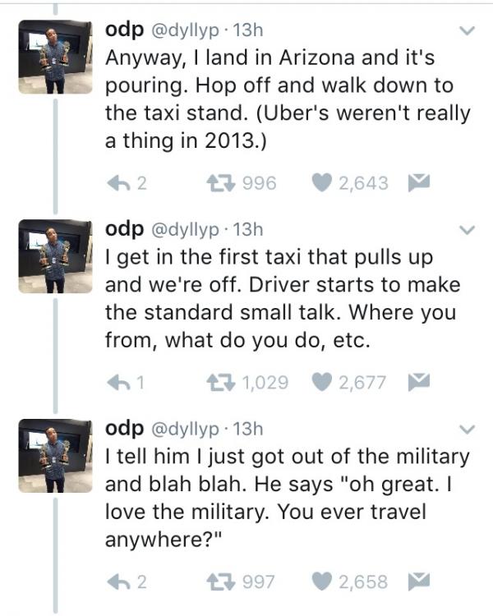Image resolution: width=493 pixels, height=616 pixels.
Task: Open dropdown arrow on the military tweet
Action: pos(468,430)
